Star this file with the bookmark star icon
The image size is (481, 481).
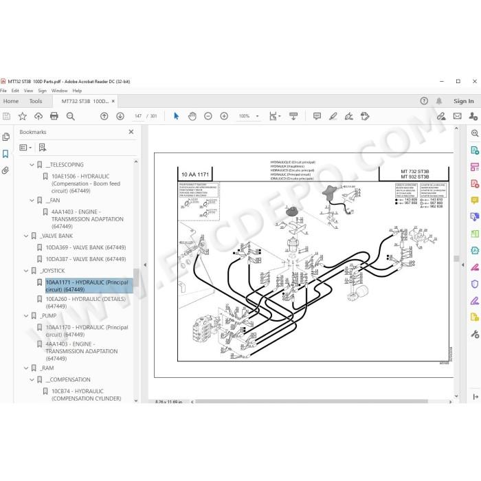pos(23,116)
